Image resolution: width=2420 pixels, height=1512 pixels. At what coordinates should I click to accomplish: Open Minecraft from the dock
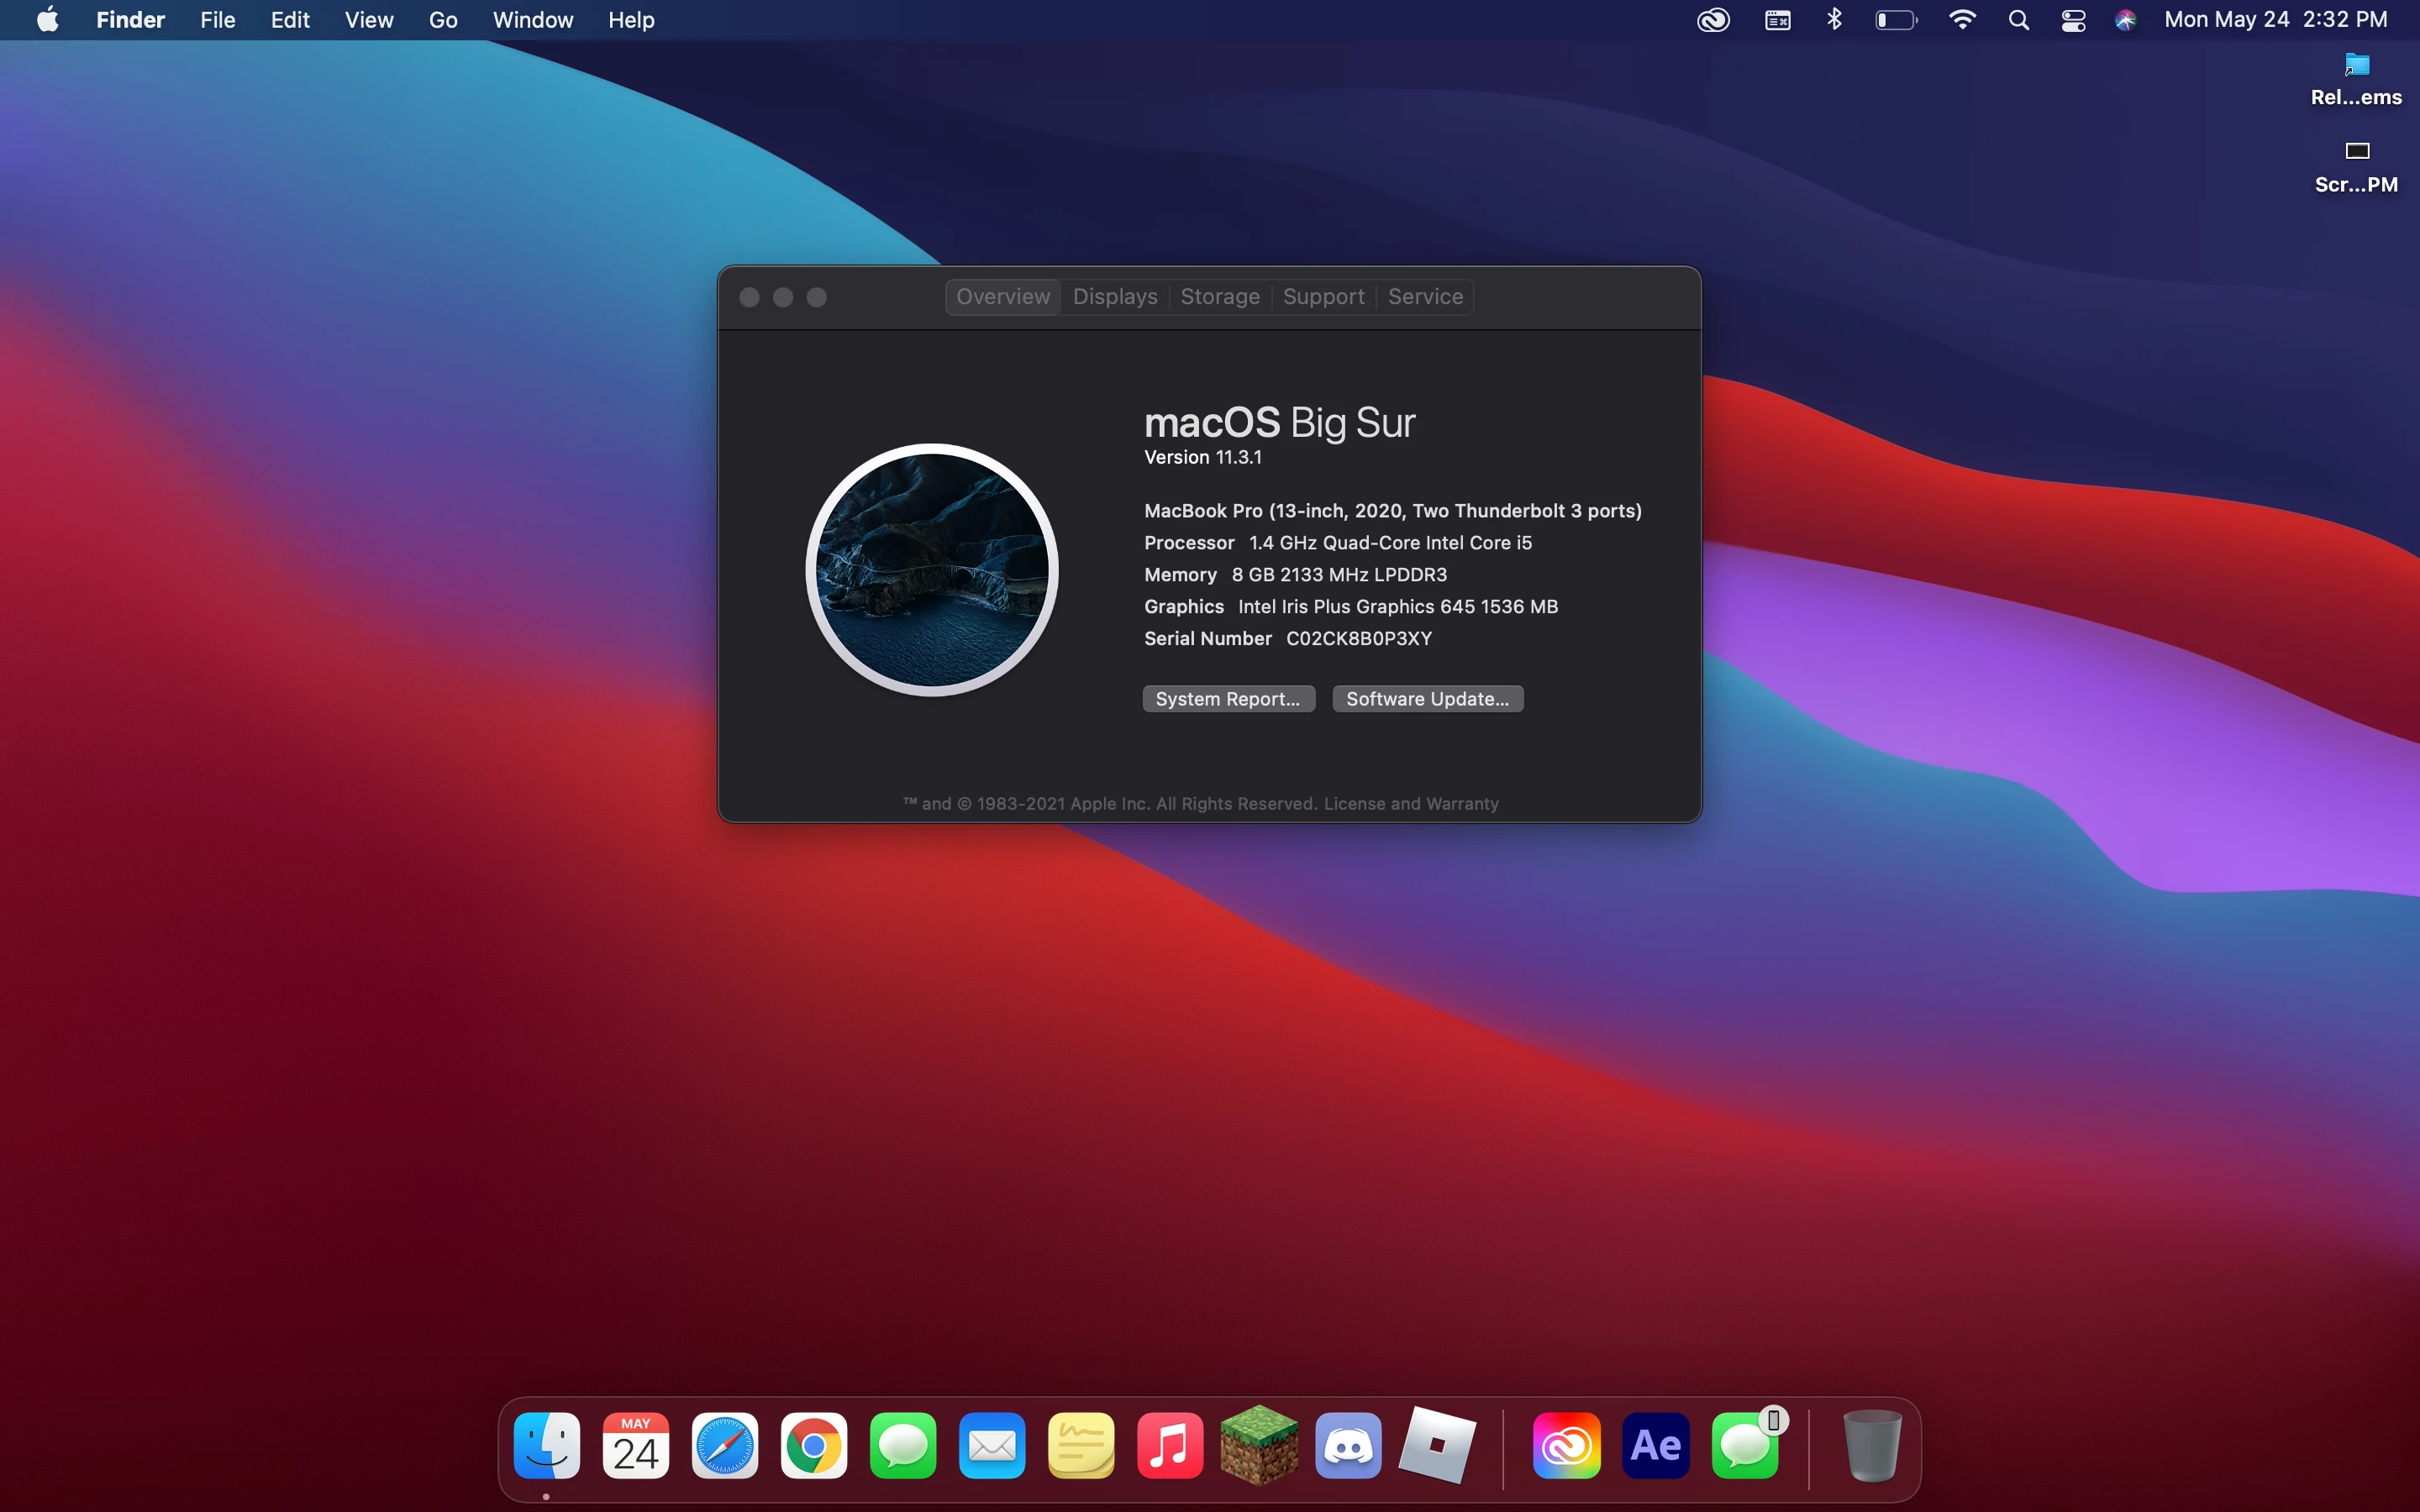tap(1259, 1446)
